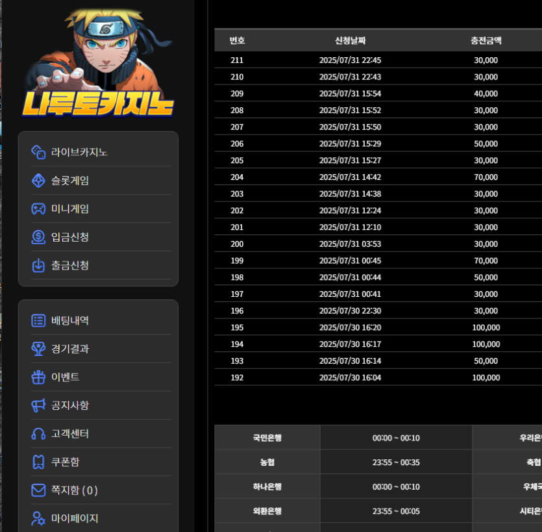The height and width of the screenshot is (532, 542).
Task: Select row number 211 in the table
Action: click(x=237, y=60)
